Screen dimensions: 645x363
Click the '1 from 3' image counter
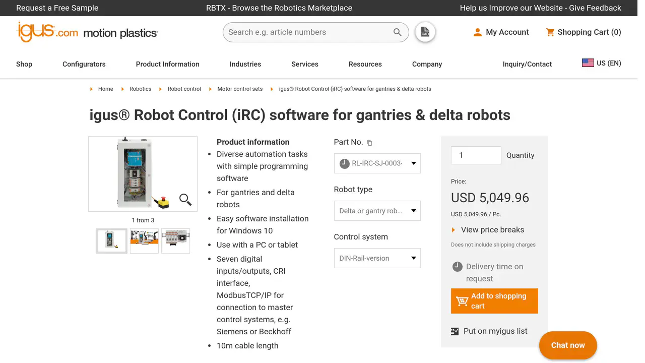coord(143,220)
